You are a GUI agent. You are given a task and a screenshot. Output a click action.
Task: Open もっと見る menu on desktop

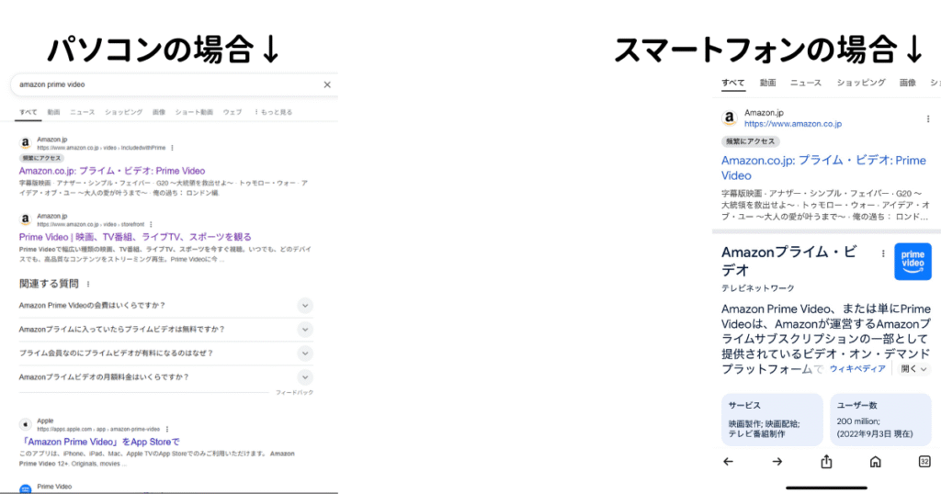click(273, 112)
